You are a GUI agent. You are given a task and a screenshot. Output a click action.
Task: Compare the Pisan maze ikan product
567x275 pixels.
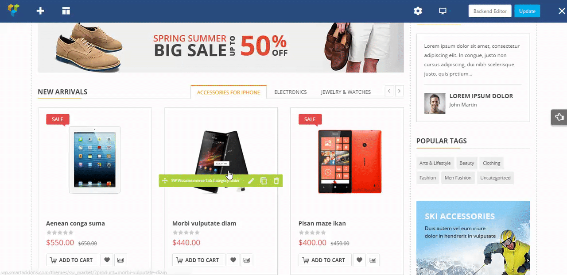click(374, 260)
